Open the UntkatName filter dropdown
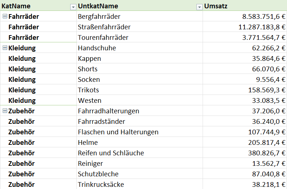 pyautogui.click(x=199, y=7)
